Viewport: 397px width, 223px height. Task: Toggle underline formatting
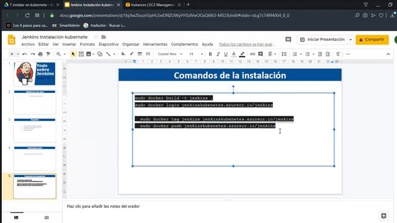(x=226, y=54)
